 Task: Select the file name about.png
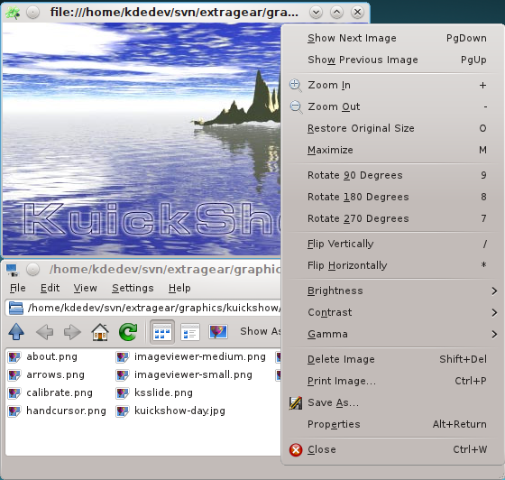click(x=52, y=357)
